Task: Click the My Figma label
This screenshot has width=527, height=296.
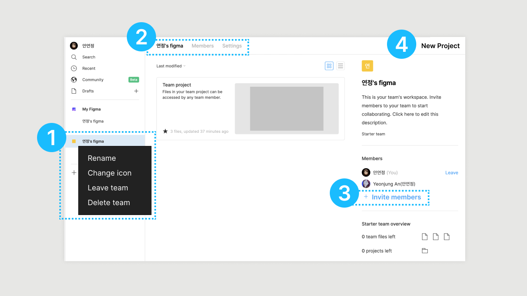Action: point(91,109)
